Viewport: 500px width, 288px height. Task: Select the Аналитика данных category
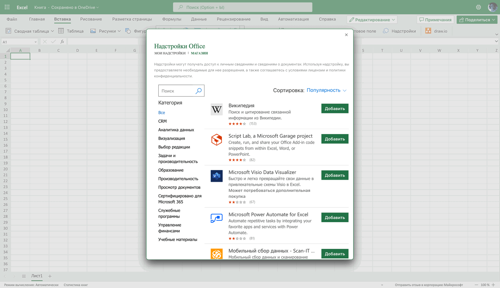pyautogui.click(x=176, y=130)
